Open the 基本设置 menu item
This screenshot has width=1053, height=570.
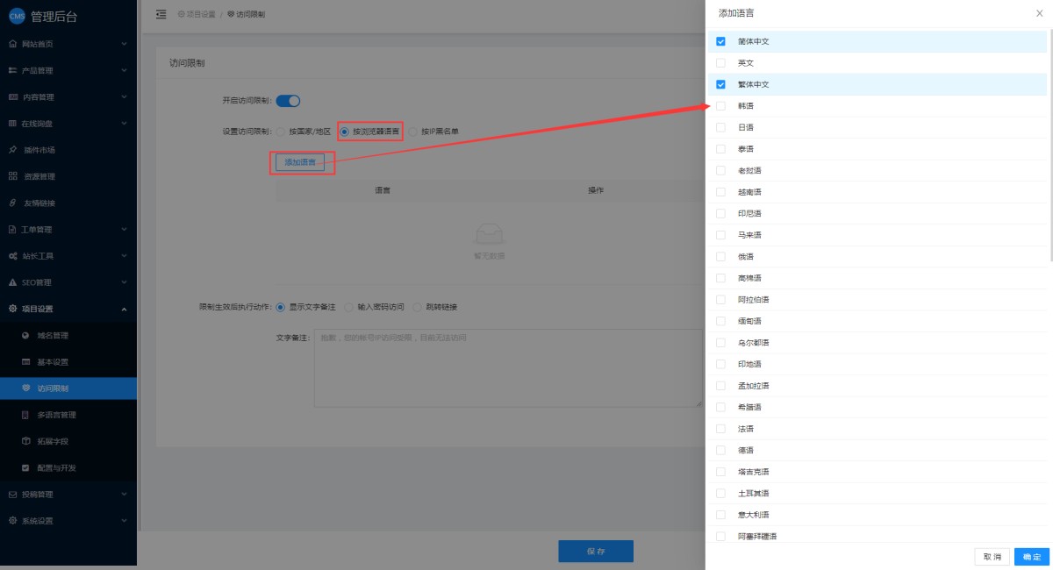(x=52, y=362)
